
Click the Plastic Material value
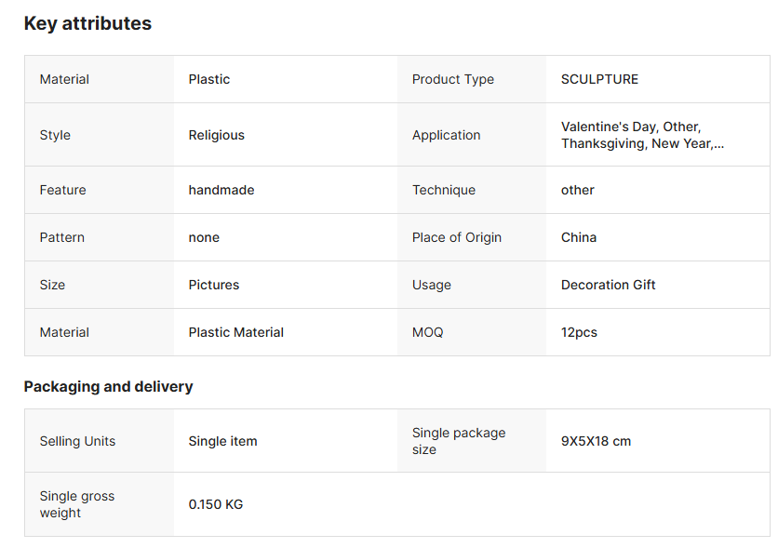[235, 332]
